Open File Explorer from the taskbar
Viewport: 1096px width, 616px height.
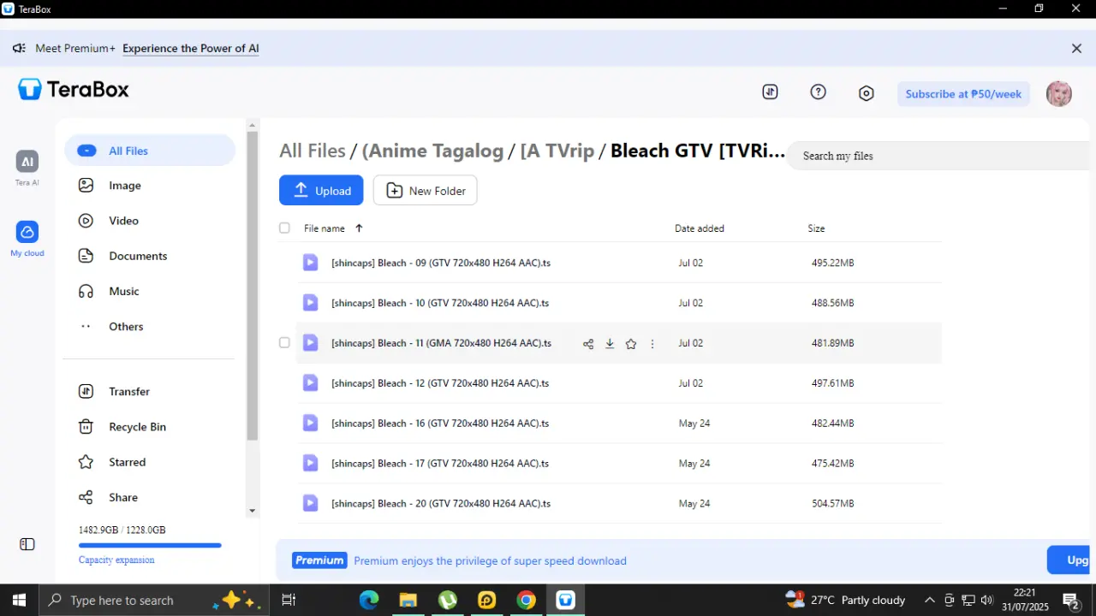(x=408, y=601)
